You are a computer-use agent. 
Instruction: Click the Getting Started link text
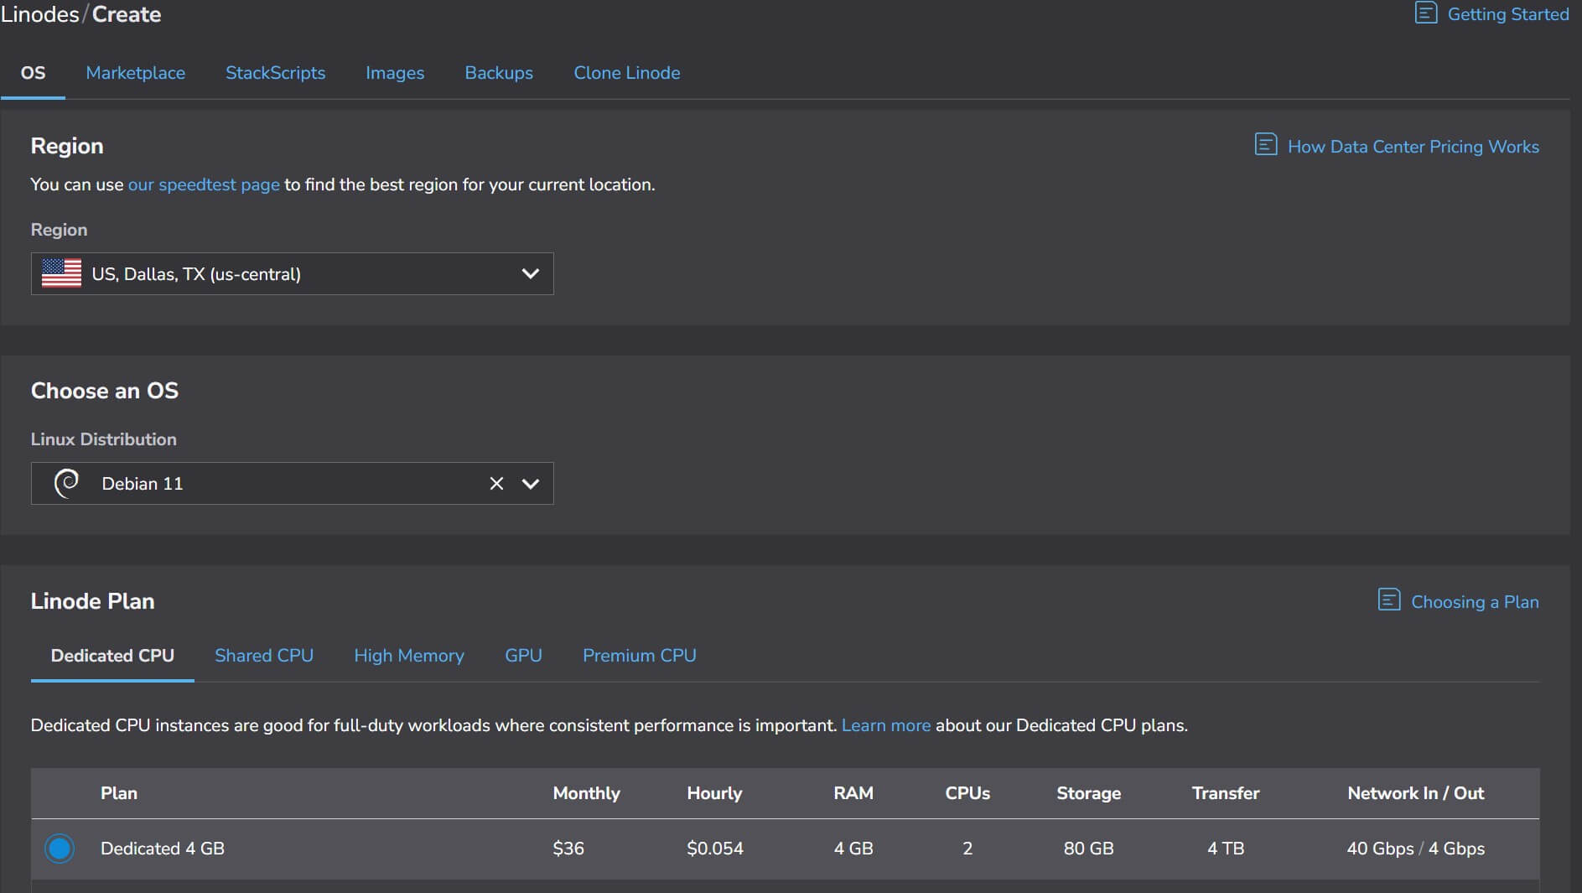click(x=1508, y=13)
